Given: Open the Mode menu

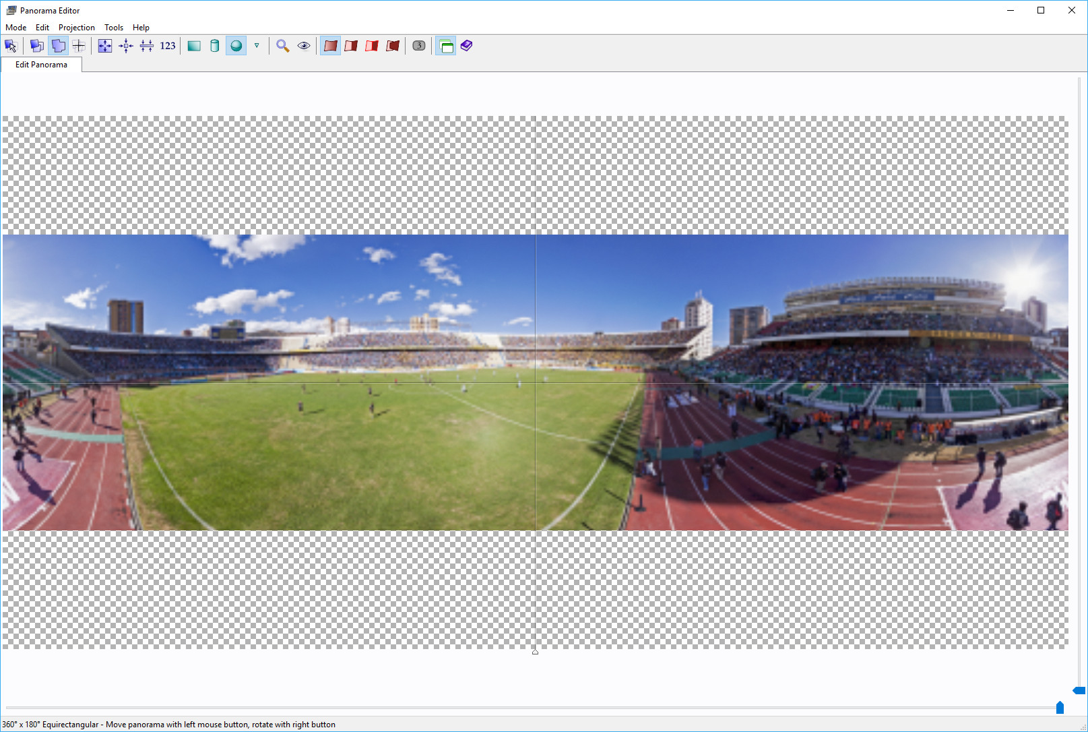Looking at the screenshot, I should [x=15, y=28].
